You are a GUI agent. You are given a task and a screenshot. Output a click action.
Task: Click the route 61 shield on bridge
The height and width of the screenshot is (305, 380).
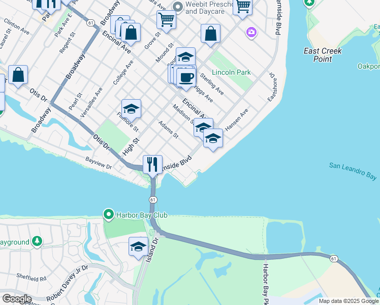(x=153, y=200)
